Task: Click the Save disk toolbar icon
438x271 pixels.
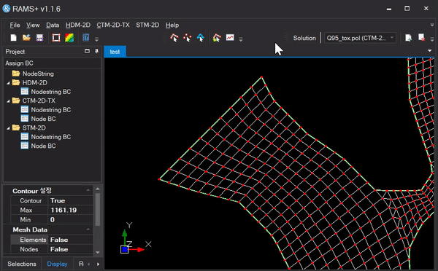Action: point(39,38)
